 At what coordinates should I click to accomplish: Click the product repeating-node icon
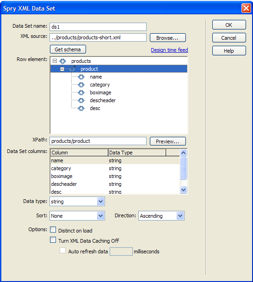72,69
